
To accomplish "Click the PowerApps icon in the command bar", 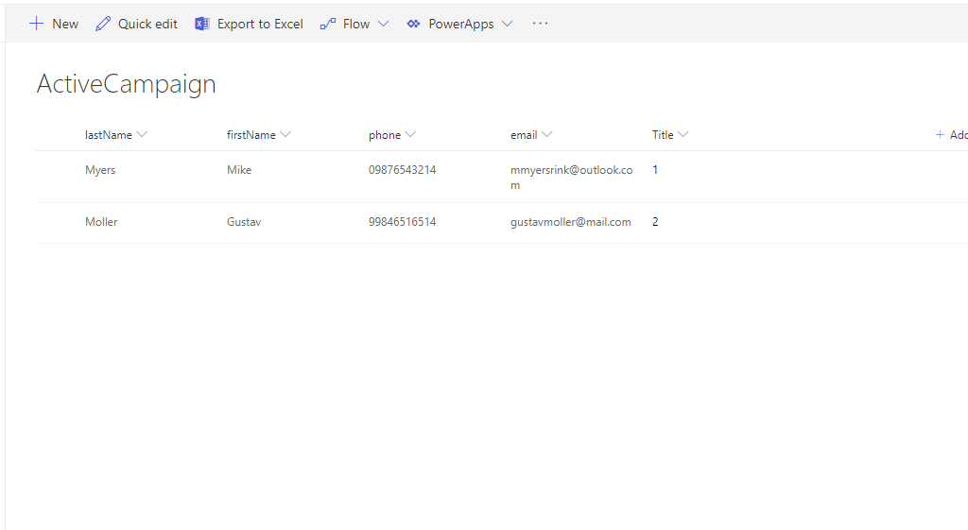I will (413, 24).
